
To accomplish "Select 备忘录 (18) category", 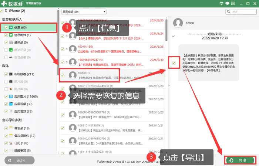I will 22,128.
